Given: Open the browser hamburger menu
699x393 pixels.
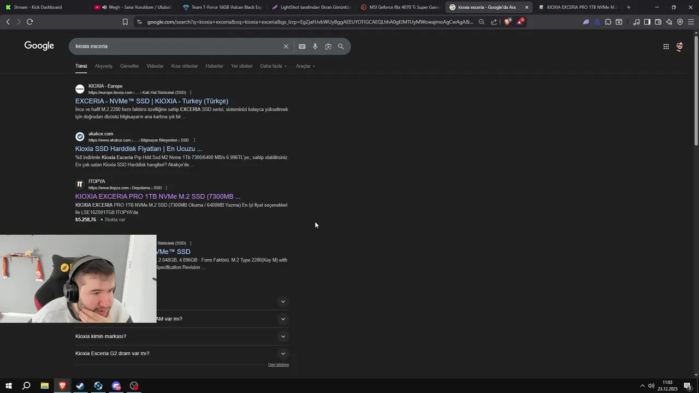Looking at the screenshot, I should (691, 22).
